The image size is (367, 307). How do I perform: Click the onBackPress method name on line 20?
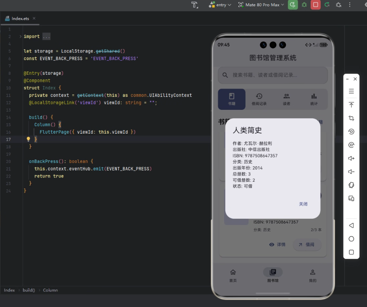point(43,161)
